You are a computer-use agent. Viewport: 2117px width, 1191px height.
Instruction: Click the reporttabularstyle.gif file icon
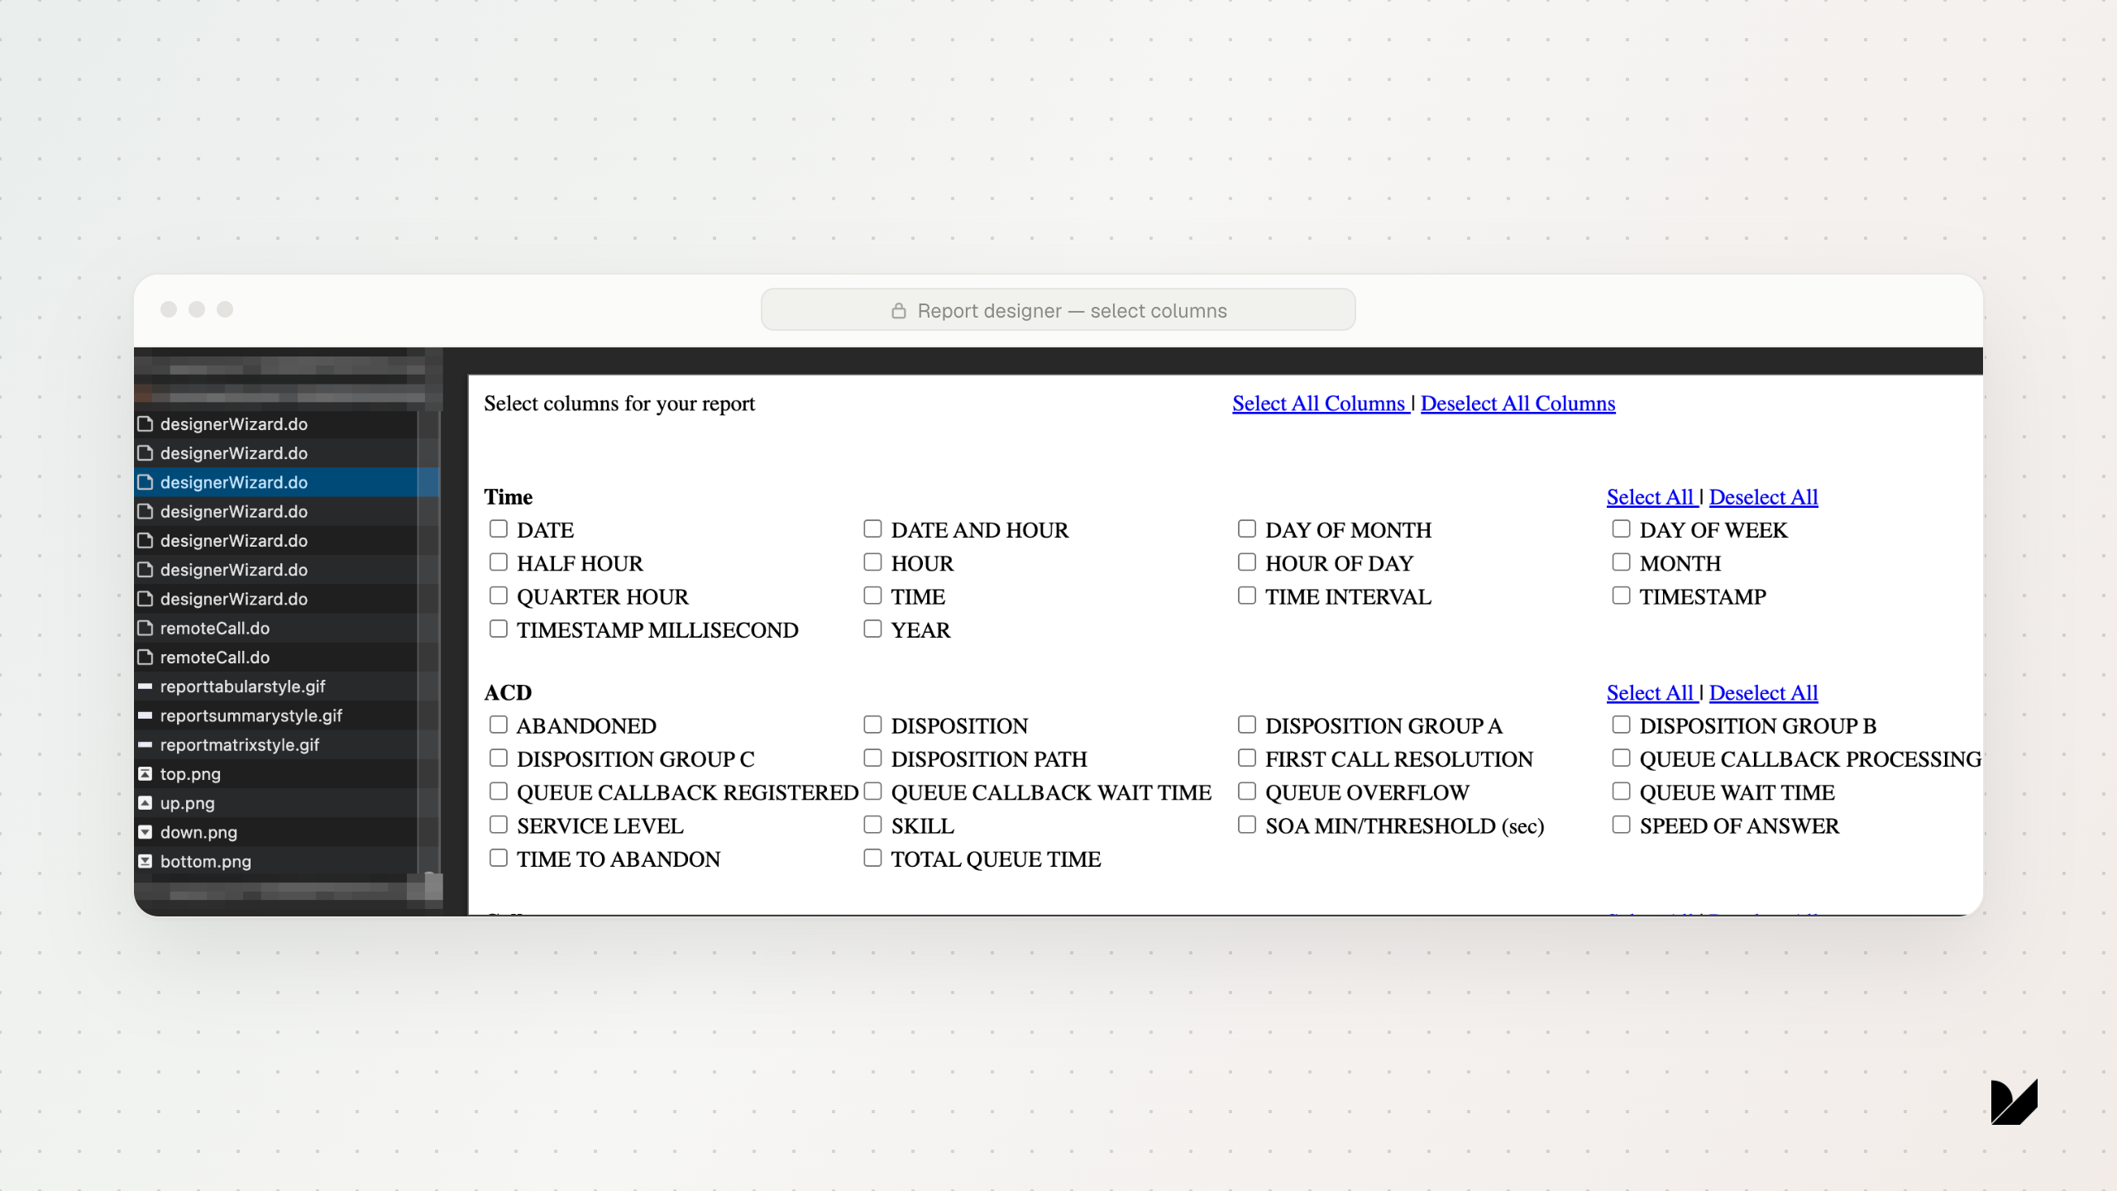click(x=146, y=686)
